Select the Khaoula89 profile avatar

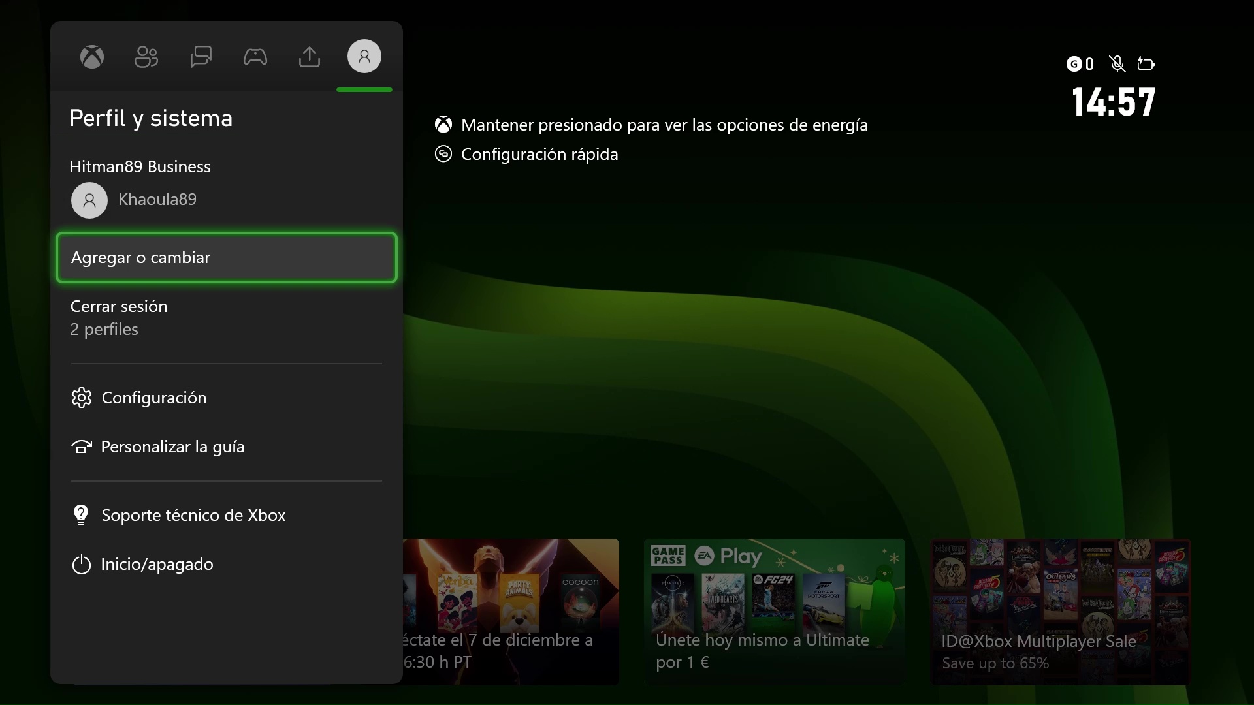coord(89,200)
